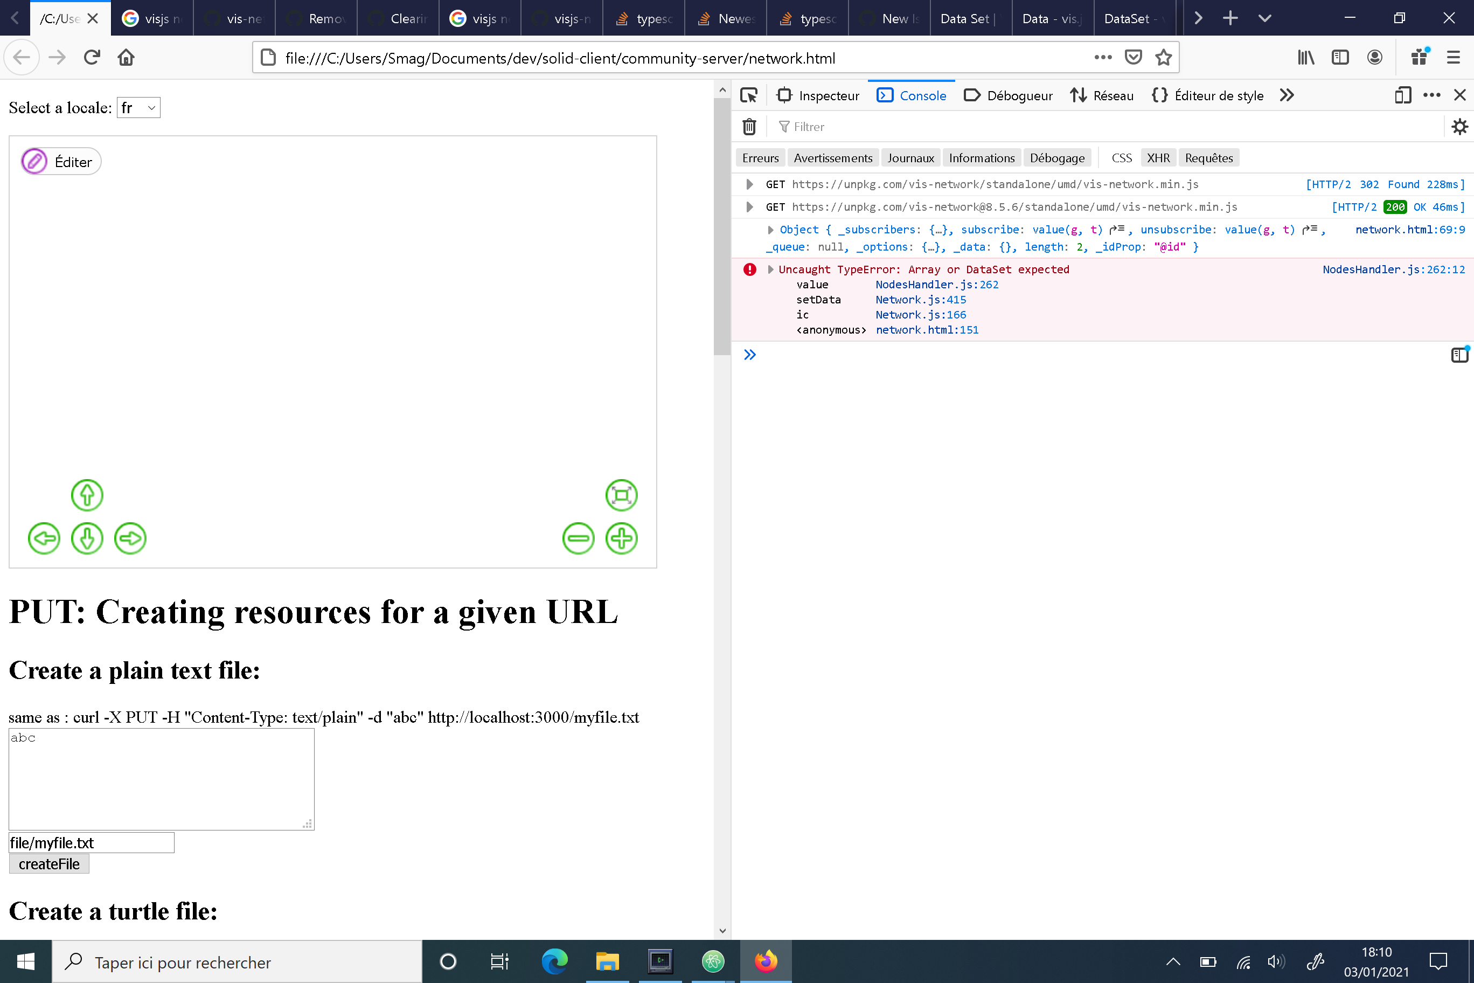This screenshot has width=1474, height=983.
Task: Toggle the Avertissements filter button
Action: click(x=832, y=158)
